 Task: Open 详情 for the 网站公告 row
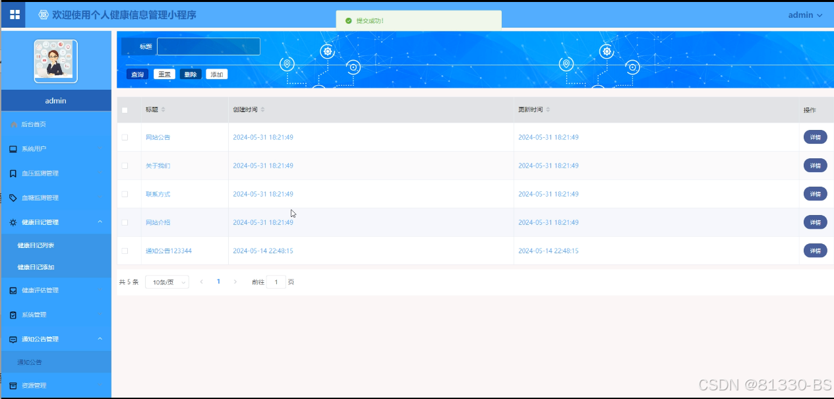coord(815,137)
